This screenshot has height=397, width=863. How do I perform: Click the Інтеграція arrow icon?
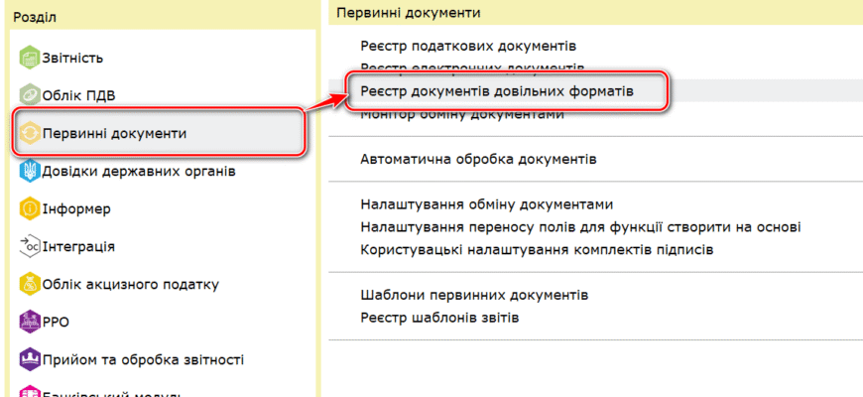29,246
